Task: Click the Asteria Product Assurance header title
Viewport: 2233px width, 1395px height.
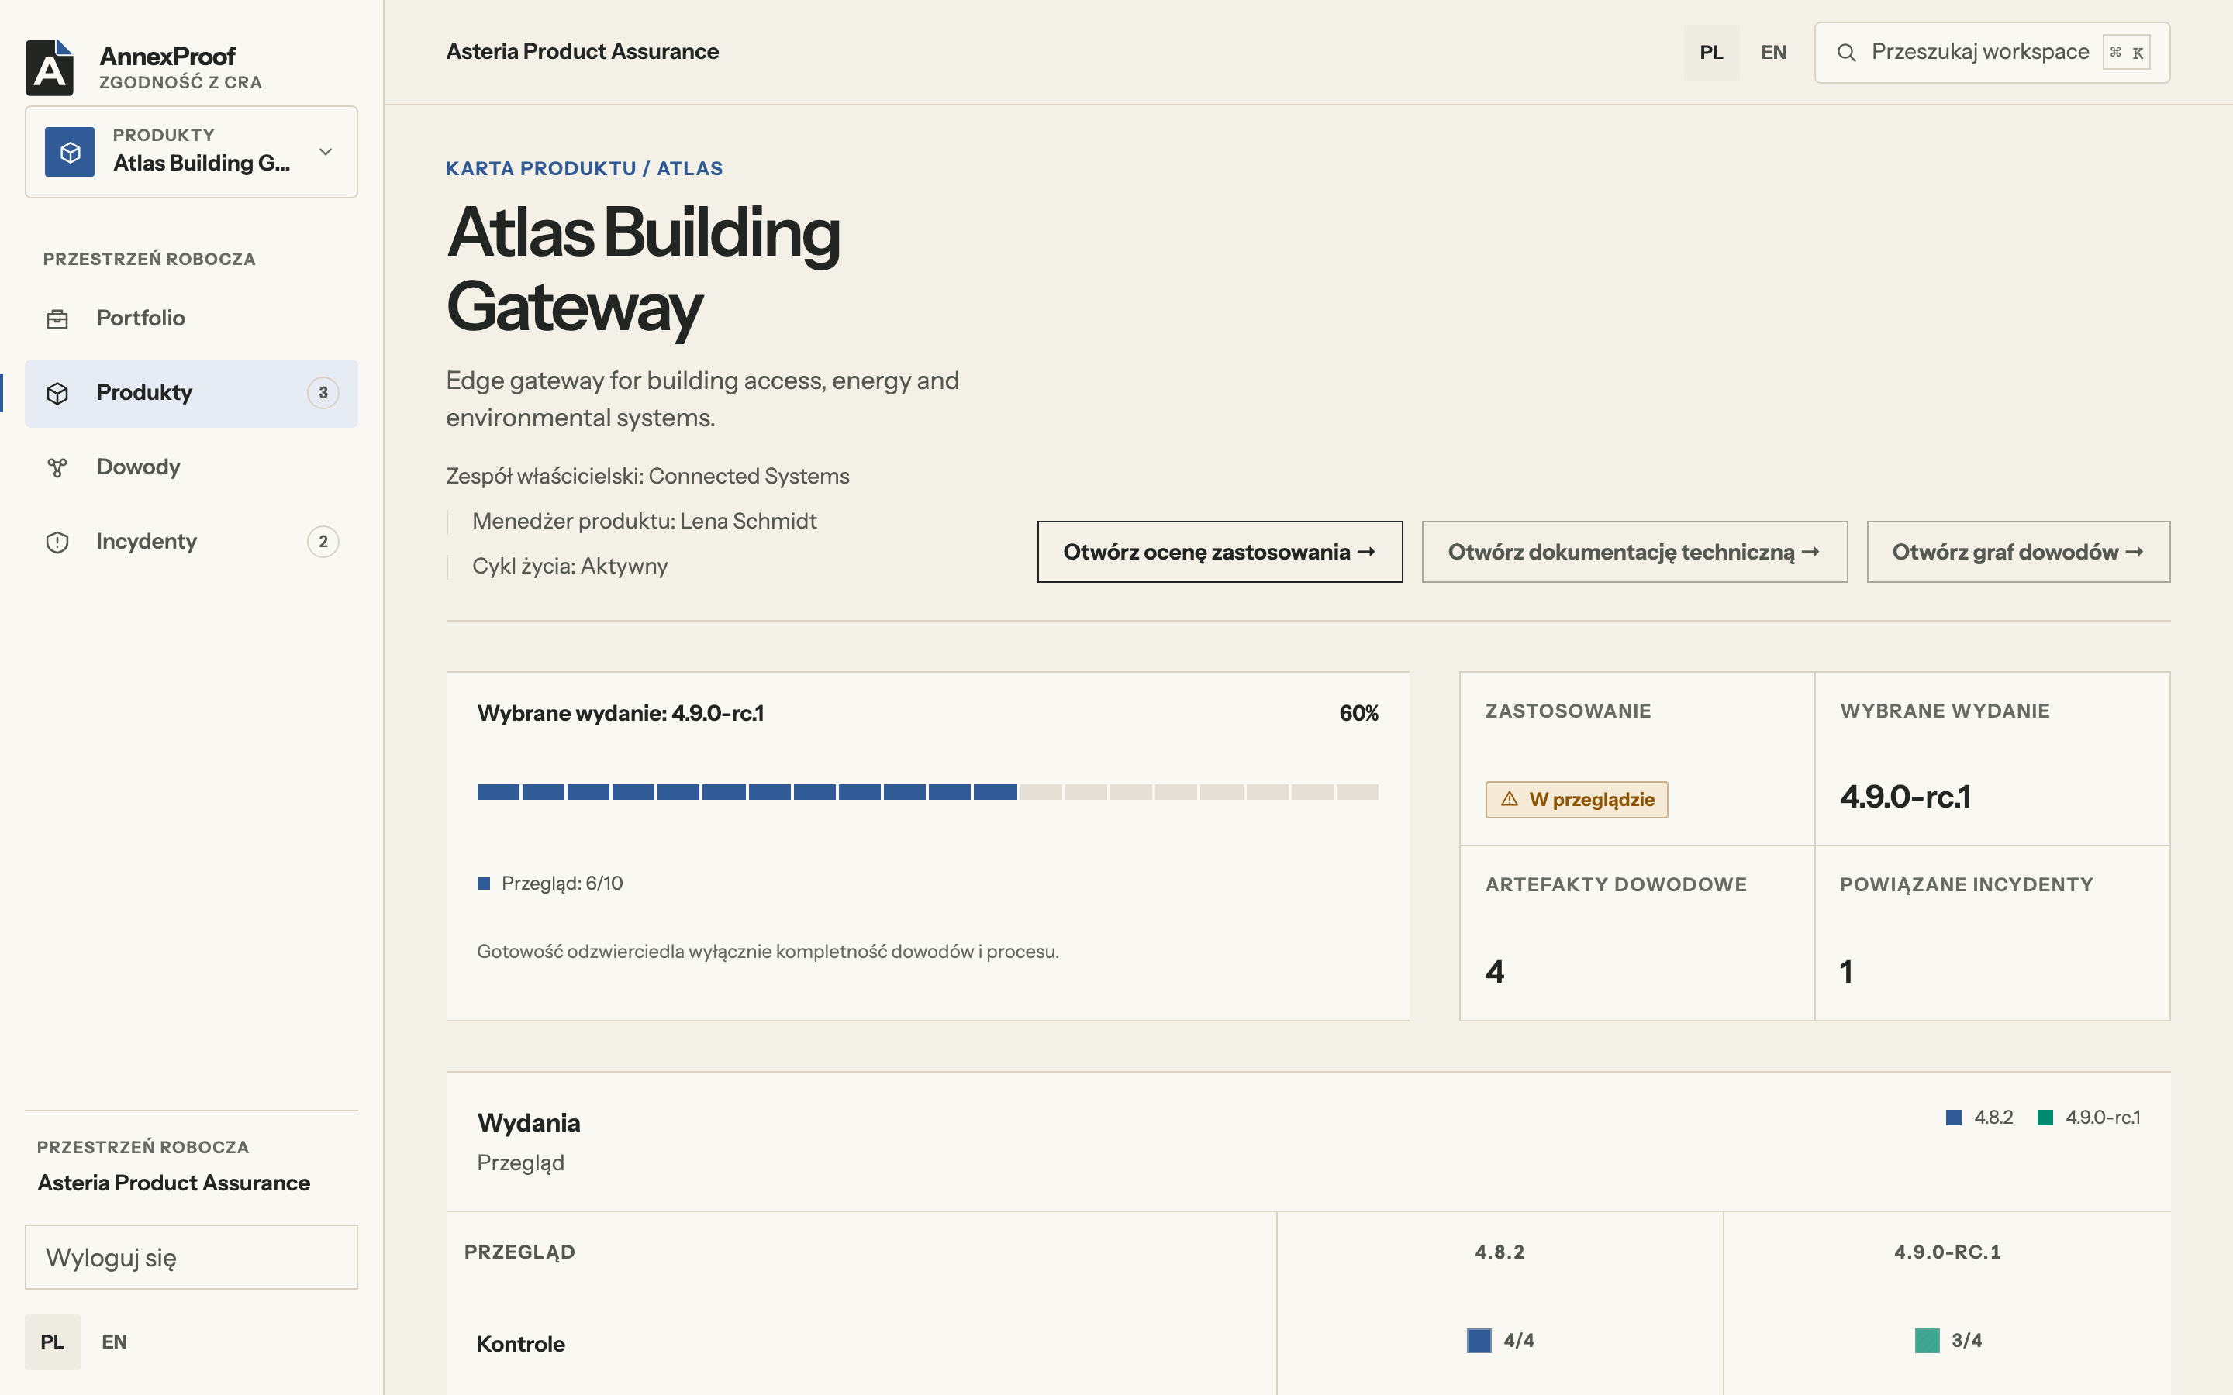Action: pos(582,52)
